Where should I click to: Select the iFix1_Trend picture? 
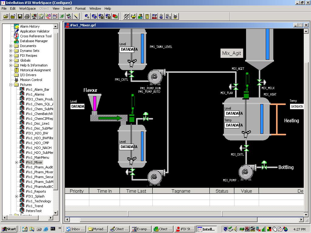point(34,206)
